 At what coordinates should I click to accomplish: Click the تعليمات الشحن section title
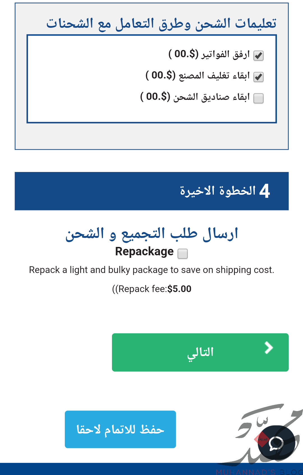coord(161,24)
